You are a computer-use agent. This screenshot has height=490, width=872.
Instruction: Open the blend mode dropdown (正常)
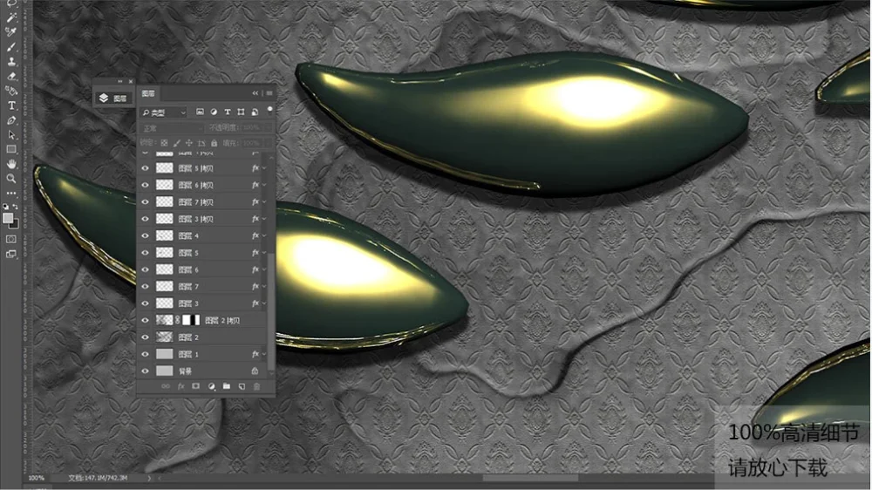click(x=172, y=128)
